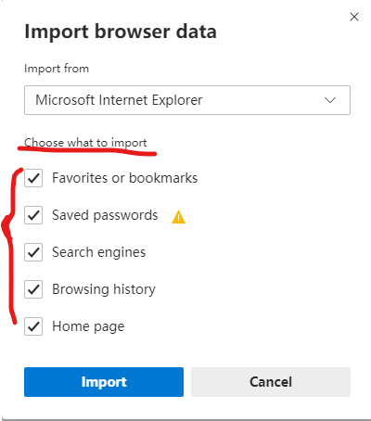Image resolution: width=371 pixels, height=421 pixels.
Task: Click the Browsing history label
Action: coord(104,289)
